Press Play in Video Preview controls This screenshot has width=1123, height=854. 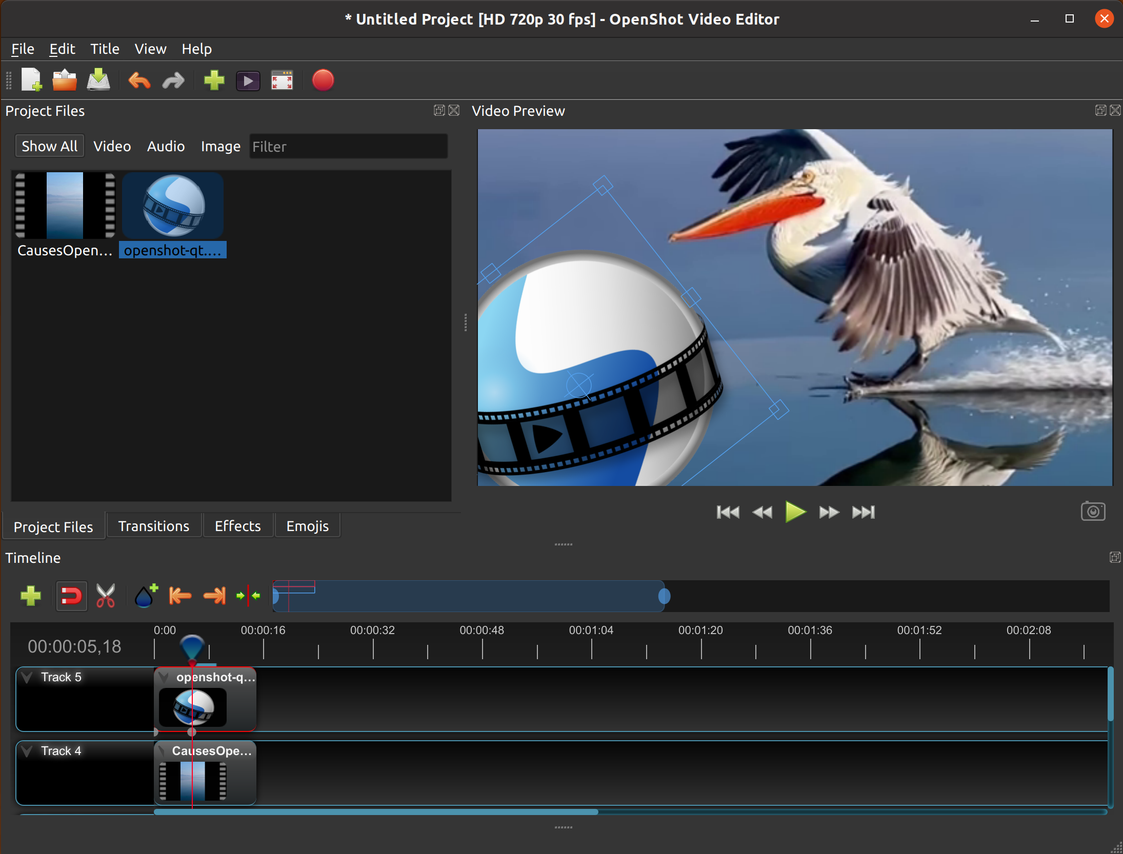pyautogui.click(x=792, y=512)
